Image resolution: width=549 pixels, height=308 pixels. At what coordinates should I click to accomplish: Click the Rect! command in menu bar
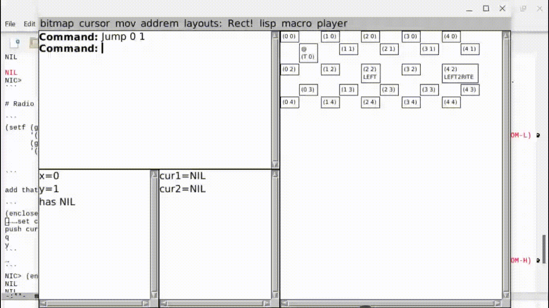[x=241, y=23]
